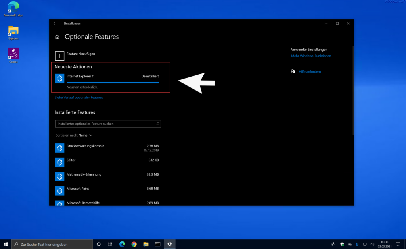Click the network icon in system tray
The height and width of the screenshot is (249, 406).
[365, 244]
